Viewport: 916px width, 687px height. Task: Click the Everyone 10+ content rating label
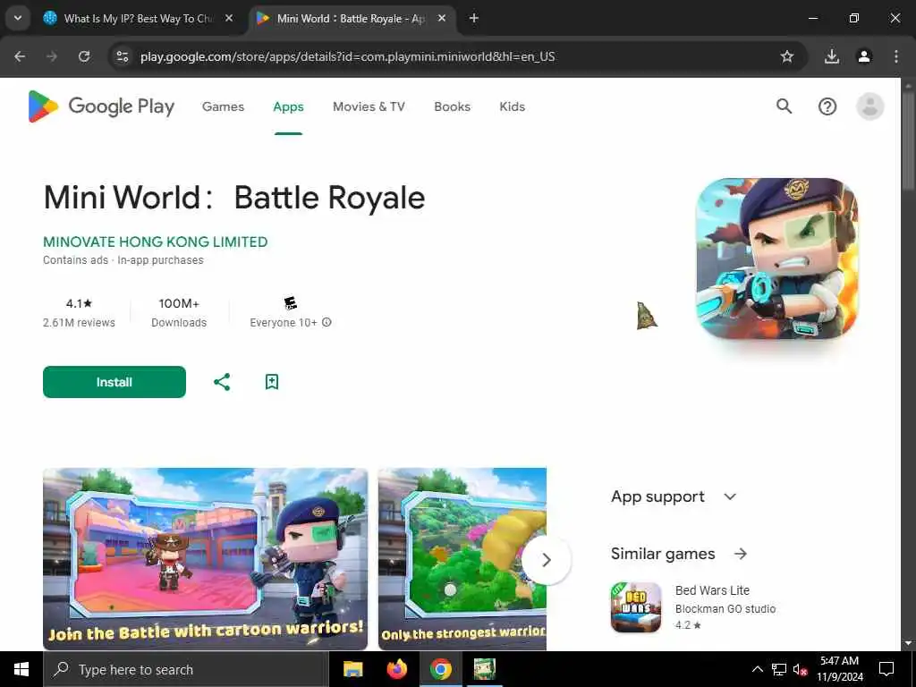284,322
